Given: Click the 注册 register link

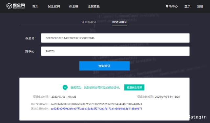Looking at the screenshot, I should 200,6.
